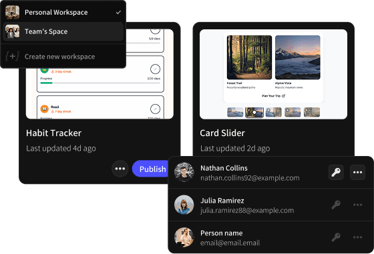Click Person name key permission icon

tap(336, 237)
